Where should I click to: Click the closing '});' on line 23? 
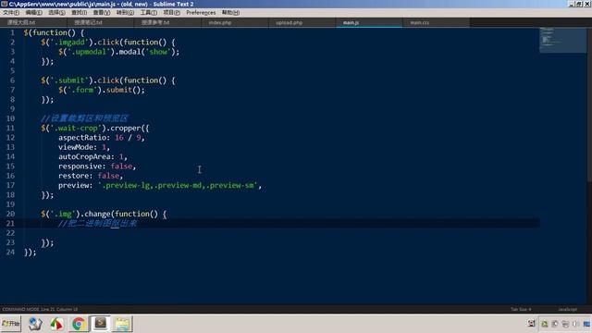point(47,242)
